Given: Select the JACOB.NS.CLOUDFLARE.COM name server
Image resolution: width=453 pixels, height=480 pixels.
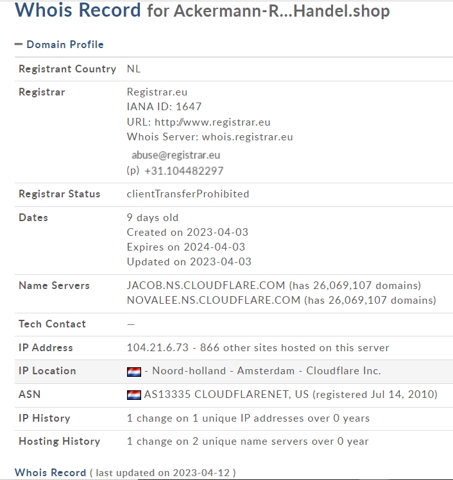Looking at the screenshot, I should (206, 285).
